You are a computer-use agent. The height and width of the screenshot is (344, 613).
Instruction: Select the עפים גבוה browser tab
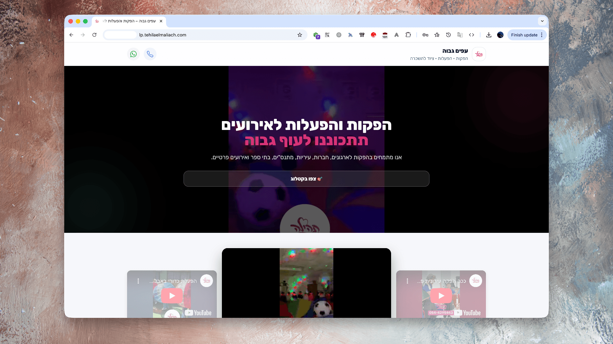pos(128,21)
